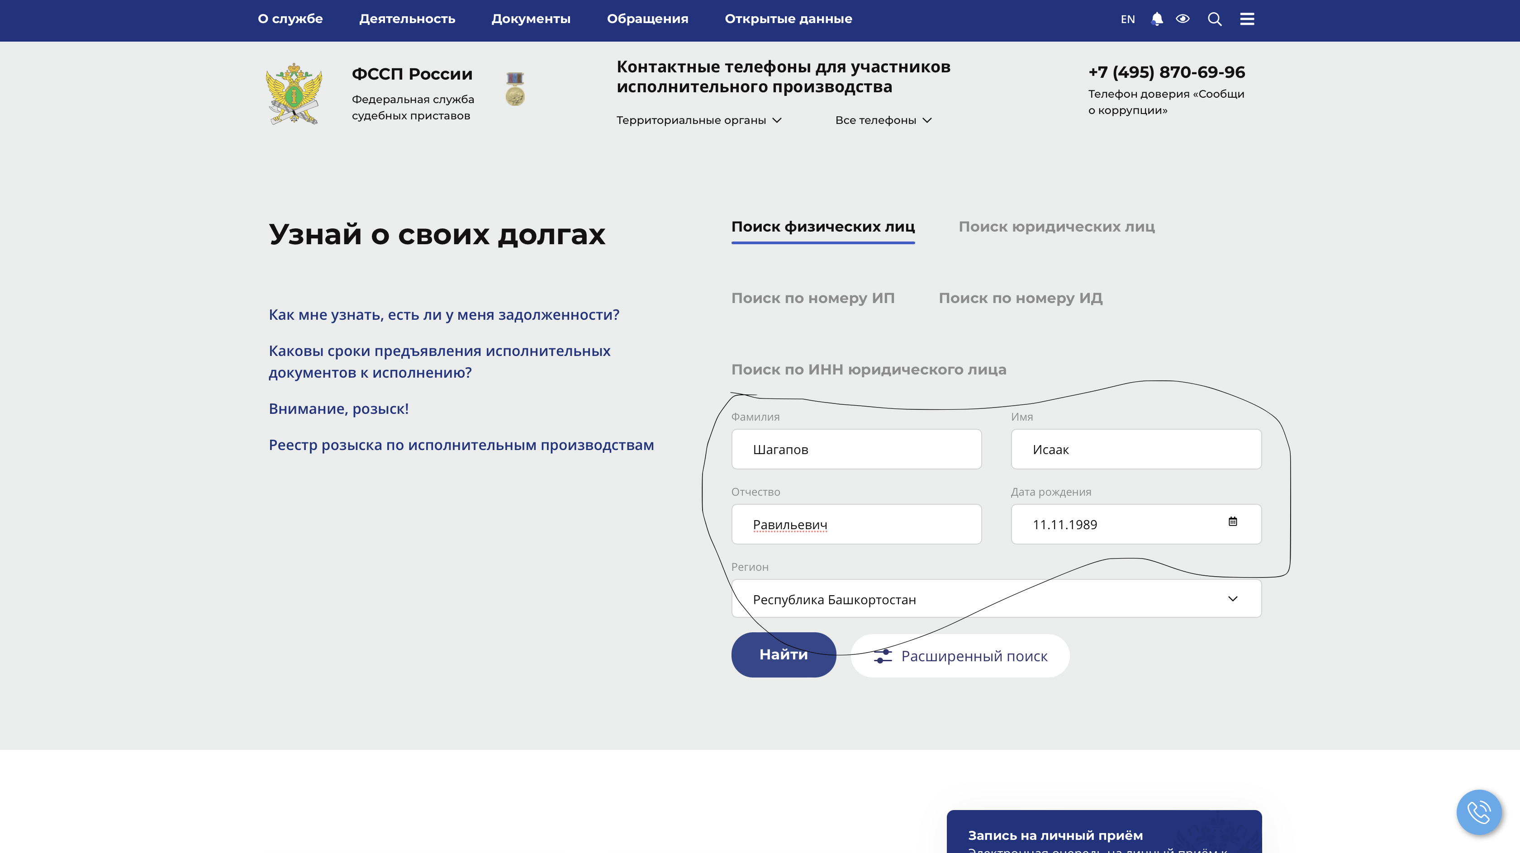
Task: Open the hamburger menu icon
Action: click(1247, 19)
